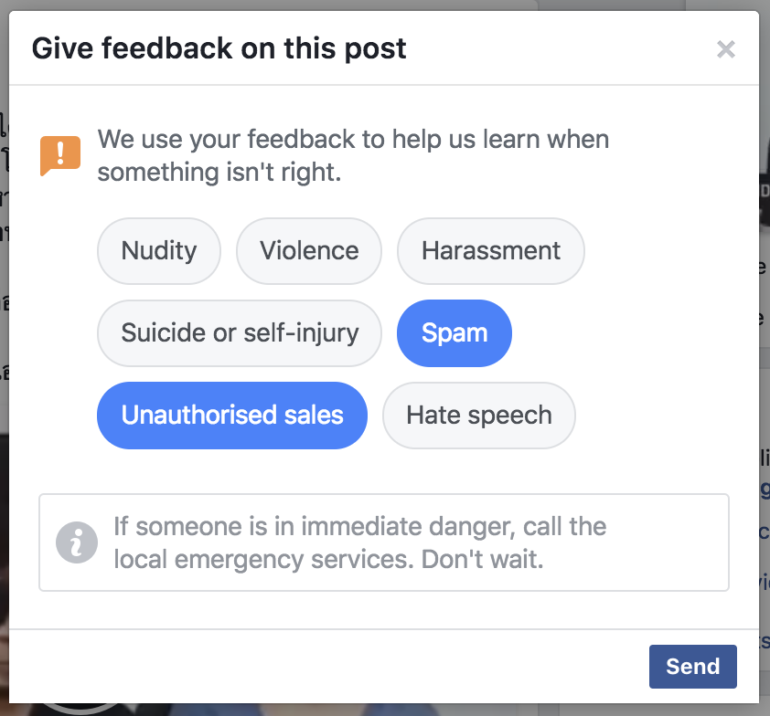Image resolution: width=770 pixels, height=716 pixels.
Task: Enable the Hate speech option
Action: [479, 415]
